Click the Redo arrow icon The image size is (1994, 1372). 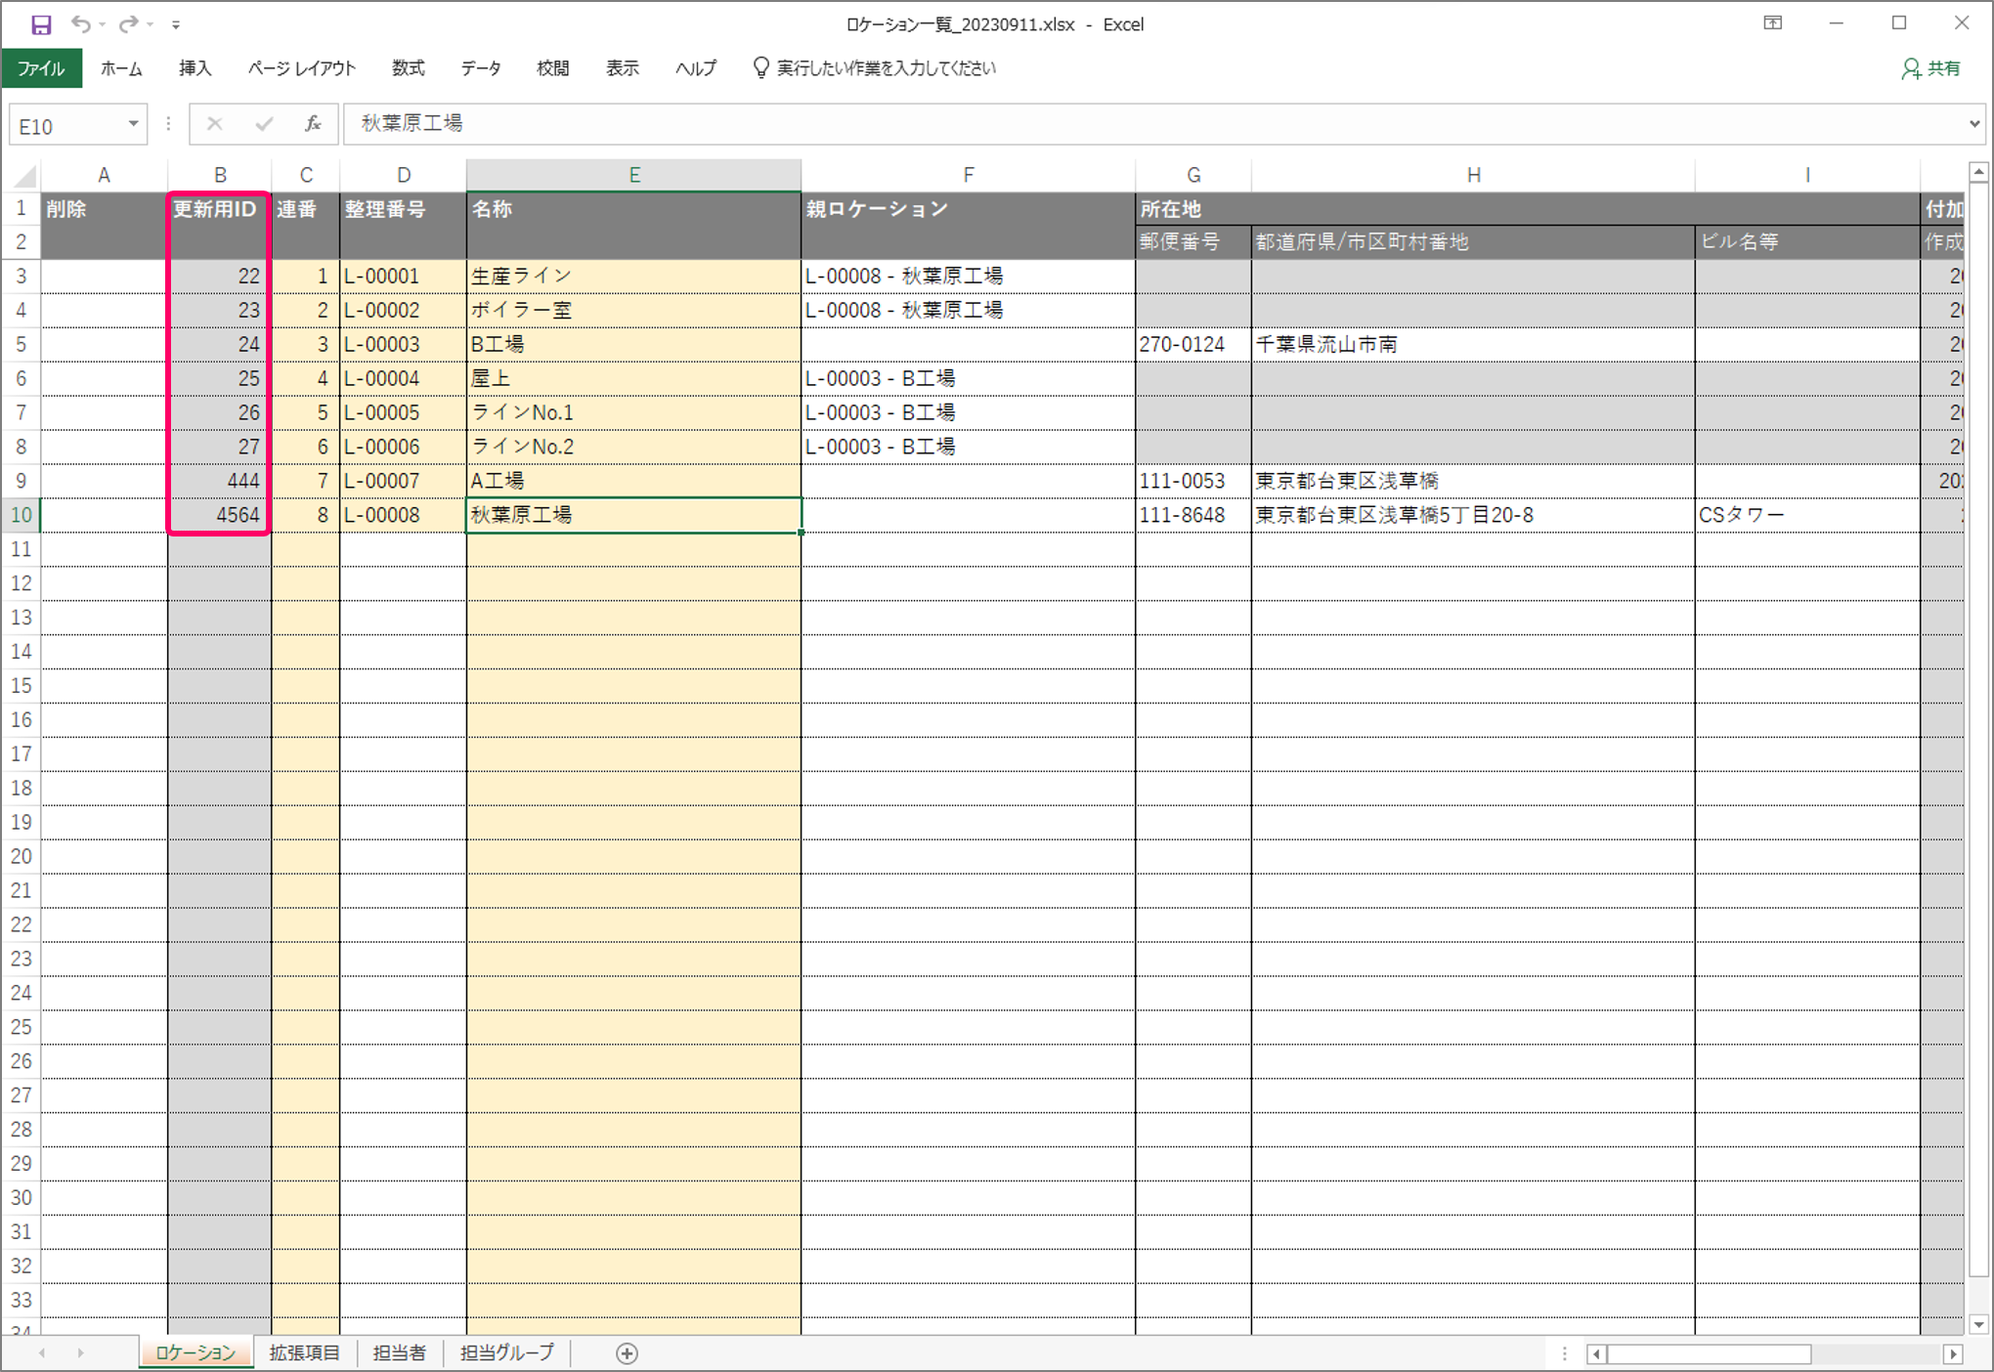pos(128,24)
